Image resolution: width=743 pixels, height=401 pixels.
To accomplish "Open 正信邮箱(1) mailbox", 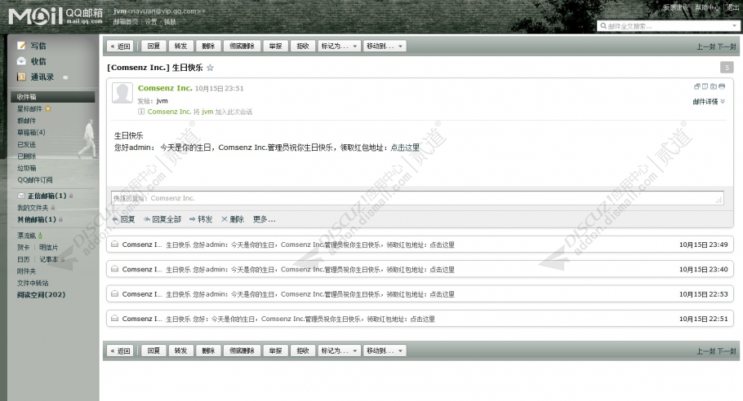I will click(x=47, y=196).
